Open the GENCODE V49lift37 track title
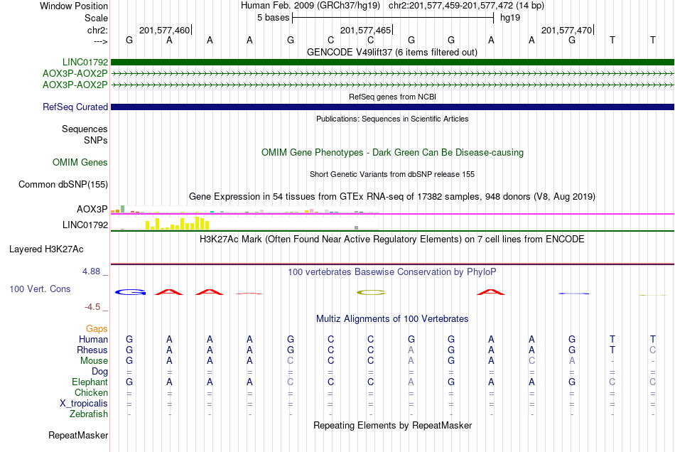The height and width of the screenshot is (452, 675). pyautogui.click(x=392, y=52)
